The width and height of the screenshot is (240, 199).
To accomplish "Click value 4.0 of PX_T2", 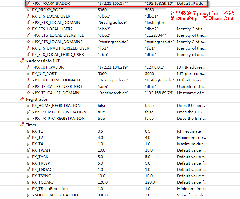I will [100, 138].
